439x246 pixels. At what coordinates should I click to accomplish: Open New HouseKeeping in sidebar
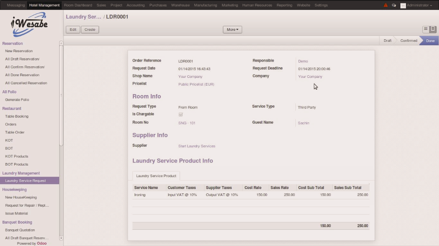click(x=21, y=197)
